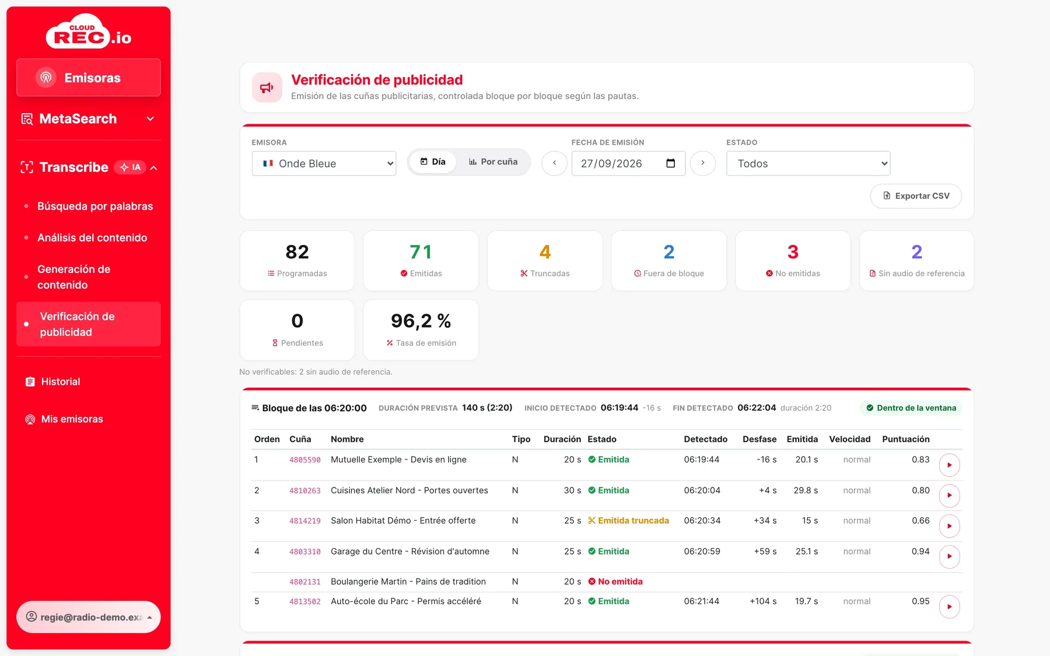Screen dimensions: 1050x656
Task: Click the 3 No emitidas stat card
Action: (x=793, y=261)
